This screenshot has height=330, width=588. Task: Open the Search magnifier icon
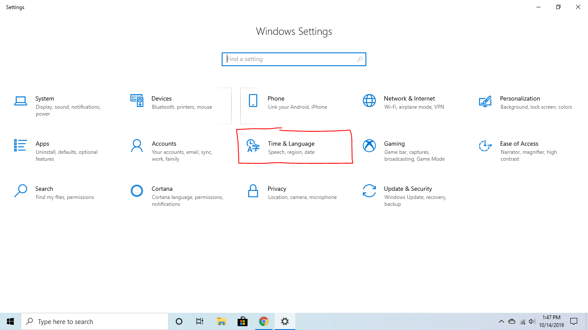pyautogui.click(x=21, y=191)
